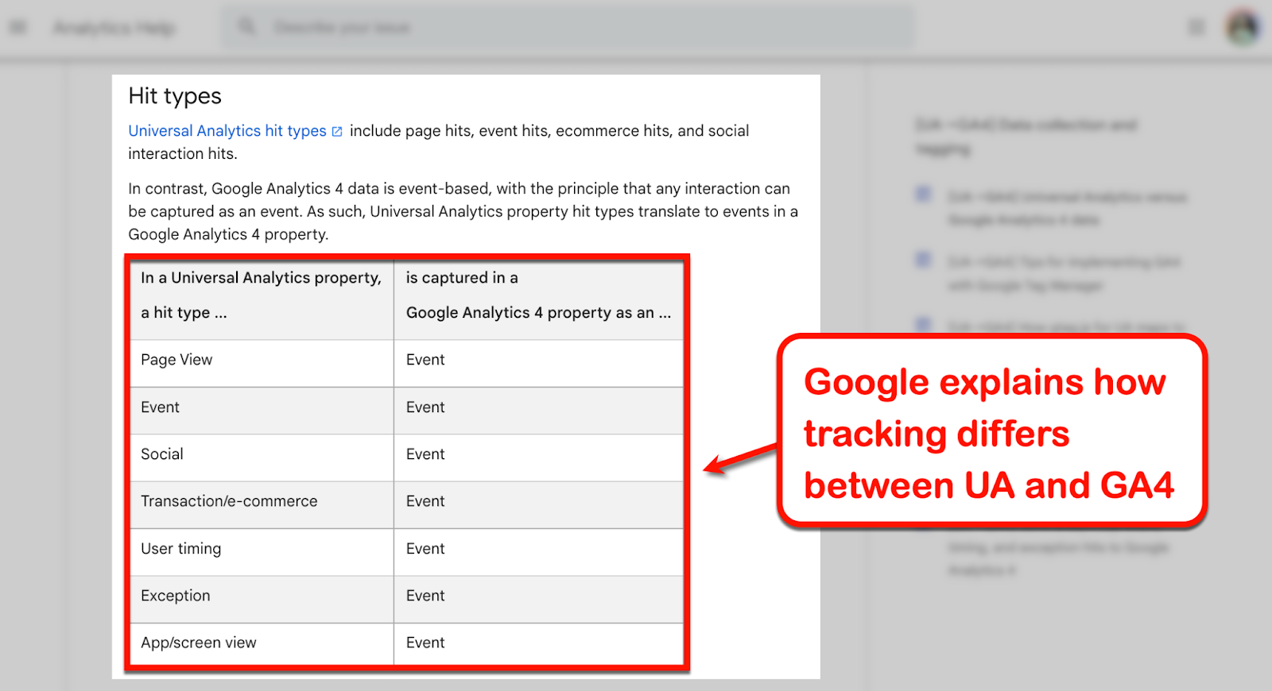Image resolution: width=1272 pixels, height=691 pixels.
Task: Select the "Event" cell in the User timing row
Action: (x=538, y=552)
